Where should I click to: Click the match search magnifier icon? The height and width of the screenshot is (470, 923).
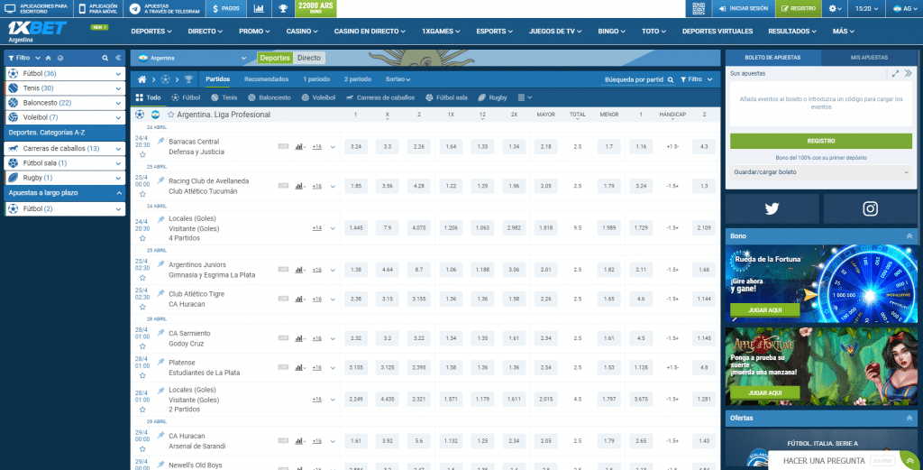pyautogui.click(x=670, y=79)
